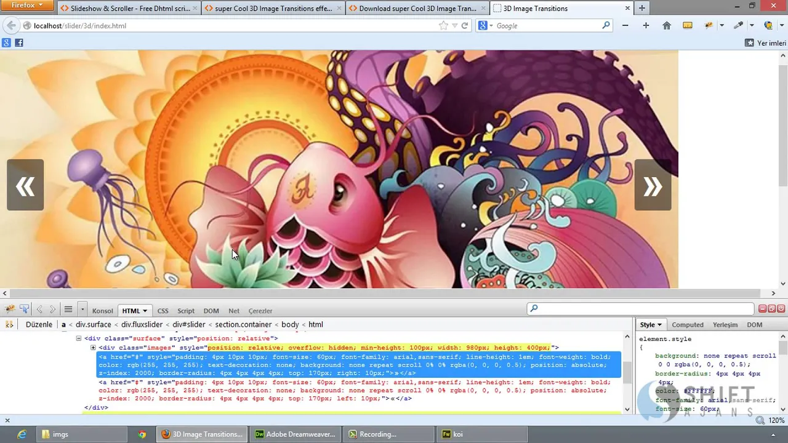Click the background property in element.style
Image resolution: width=788 pixels, height=443 pixels.
click(677, 356)
